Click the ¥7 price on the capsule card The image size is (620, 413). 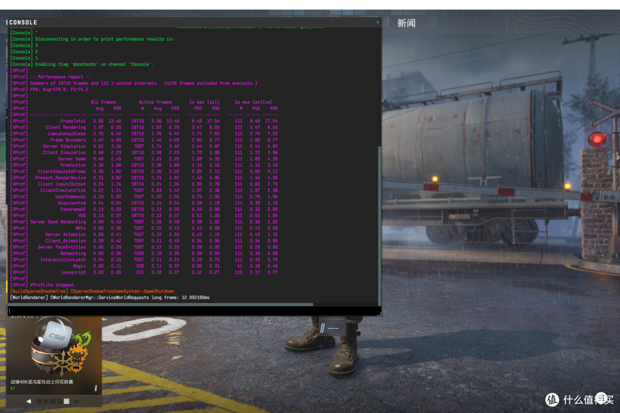pos(13,388)
